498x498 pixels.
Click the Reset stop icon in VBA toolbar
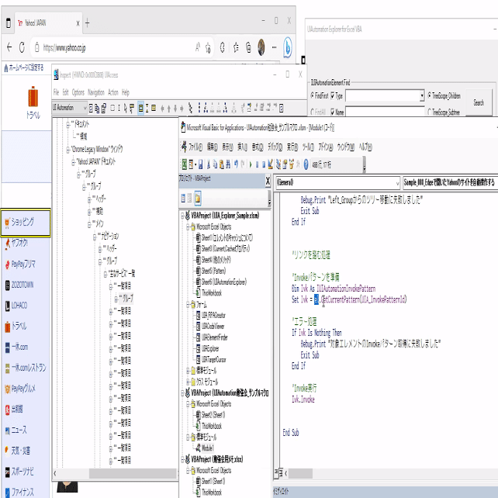click(x=264, y=164)
